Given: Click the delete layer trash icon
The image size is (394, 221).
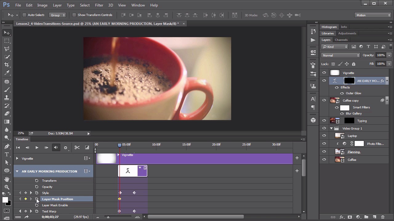Looking at the screenshot, I should pos(383,217).
